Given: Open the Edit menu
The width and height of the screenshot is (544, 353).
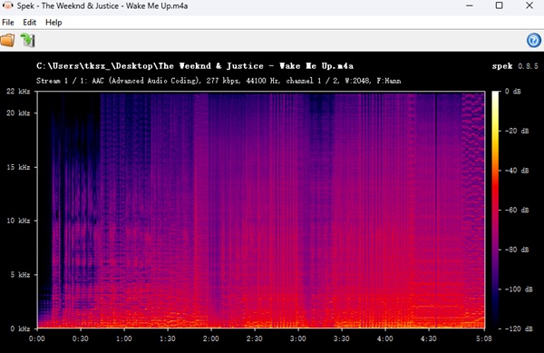Looking at the screenshot, I should coord(30,22).
